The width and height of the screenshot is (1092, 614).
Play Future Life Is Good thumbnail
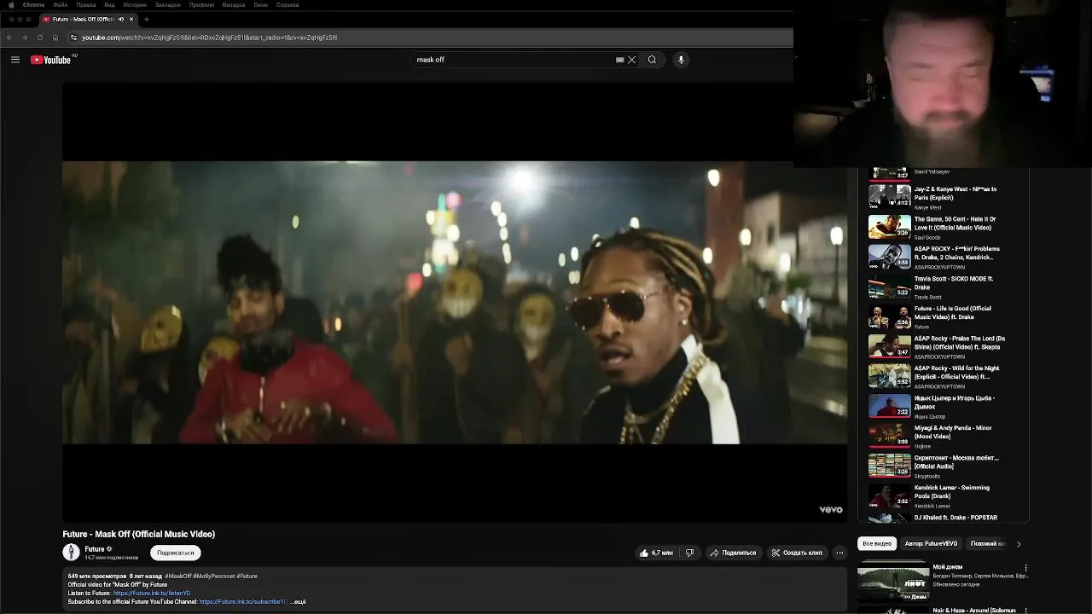point(890,316)
